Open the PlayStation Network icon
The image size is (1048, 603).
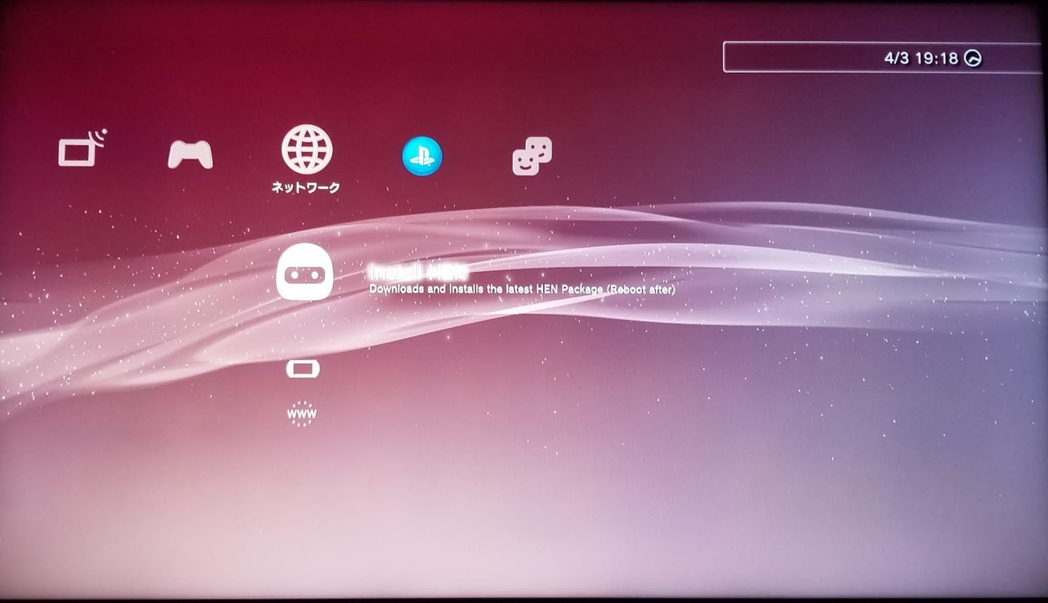422,156
